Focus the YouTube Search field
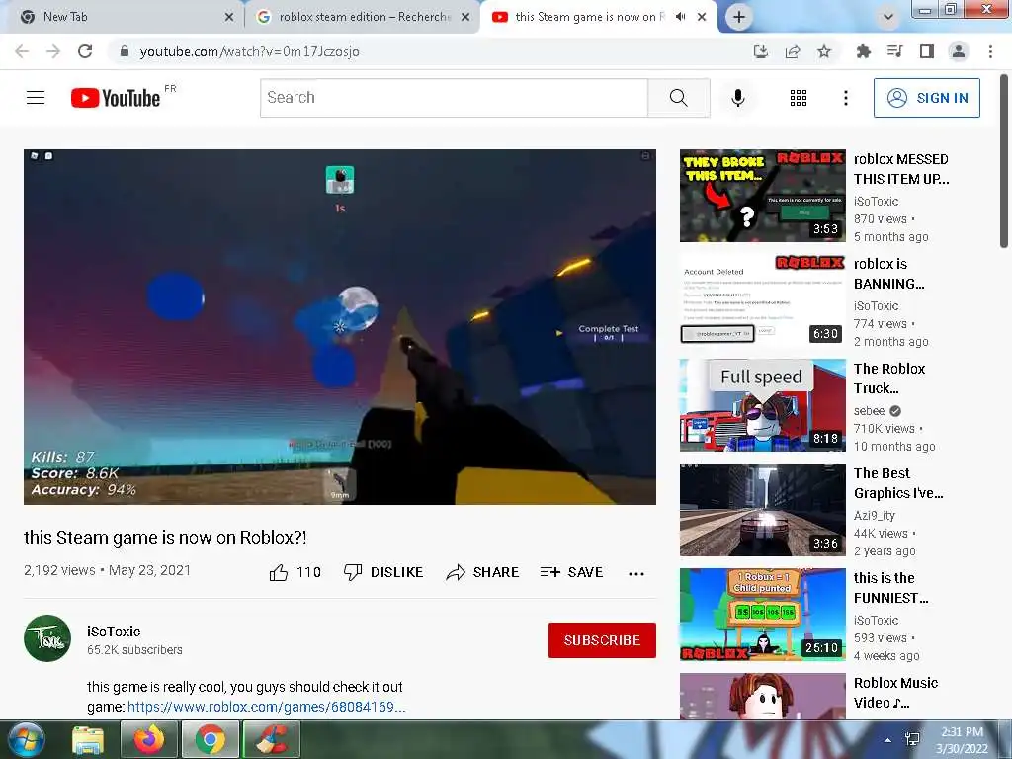This screenshot has width=1012, height=759. pos(454,98)
